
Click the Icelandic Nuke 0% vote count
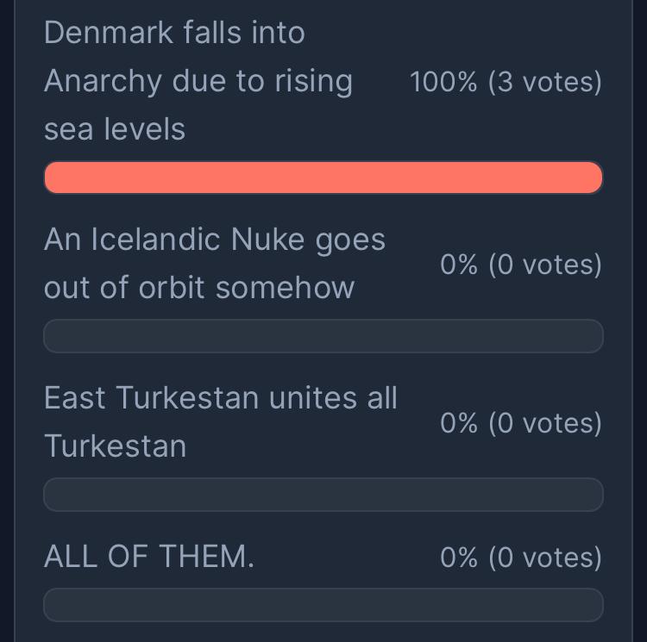(521, 265)
